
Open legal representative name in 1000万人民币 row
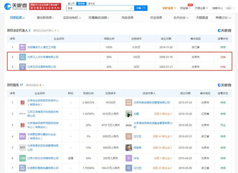[138, 148]
